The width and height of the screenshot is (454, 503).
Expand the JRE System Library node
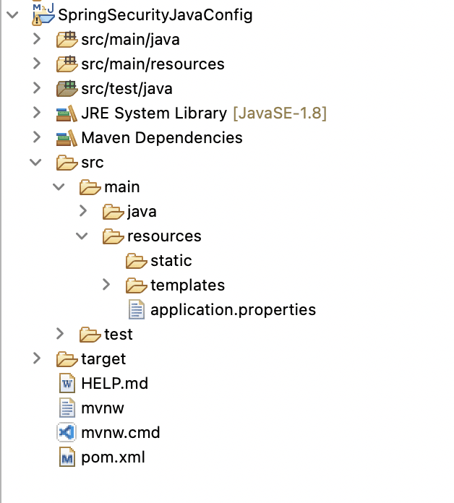[37, 113]
